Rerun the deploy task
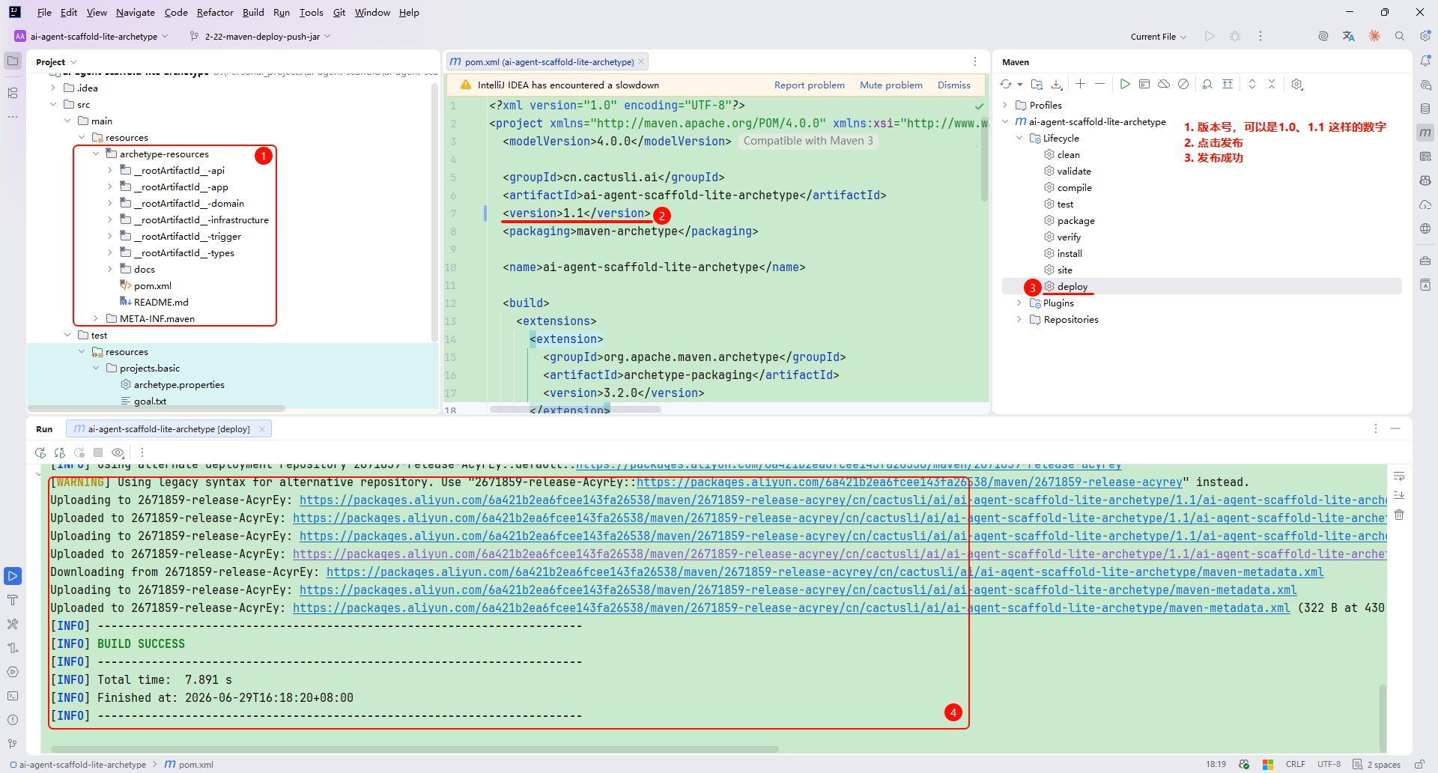The width and height of the screenshot is (1438, 773). click(40, 452)
